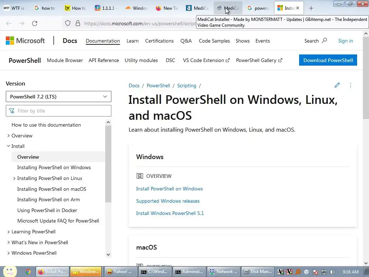369x277 pixels.
Task: Click the pencil edit icon
Action: pos(337,85)
